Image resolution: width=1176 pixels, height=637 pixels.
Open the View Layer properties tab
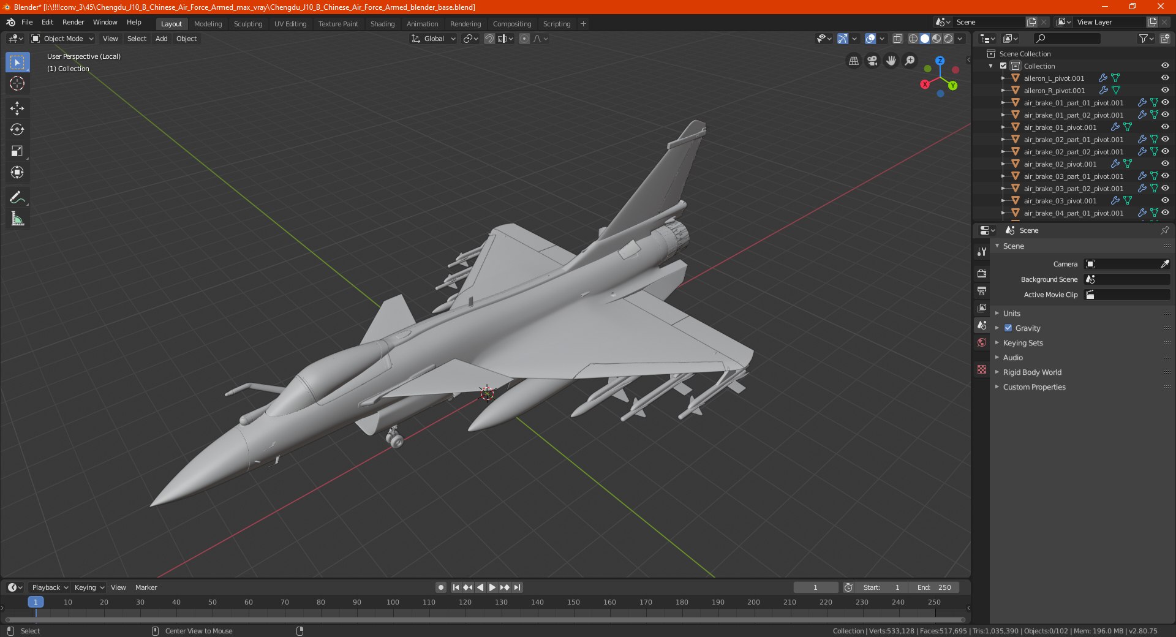(x=982, y=307)
